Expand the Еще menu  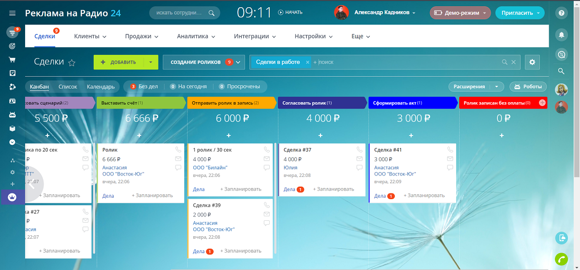pyautogui.click(x=361, y=36)
